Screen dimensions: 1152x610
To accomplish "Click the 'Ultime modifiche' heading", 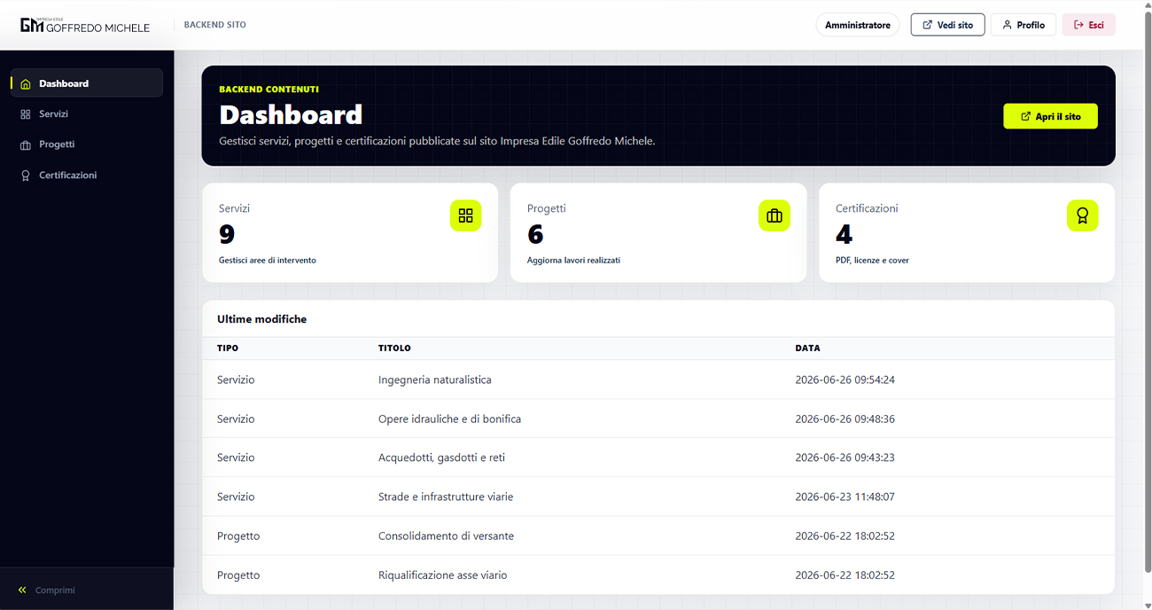I will click(261, 319).
